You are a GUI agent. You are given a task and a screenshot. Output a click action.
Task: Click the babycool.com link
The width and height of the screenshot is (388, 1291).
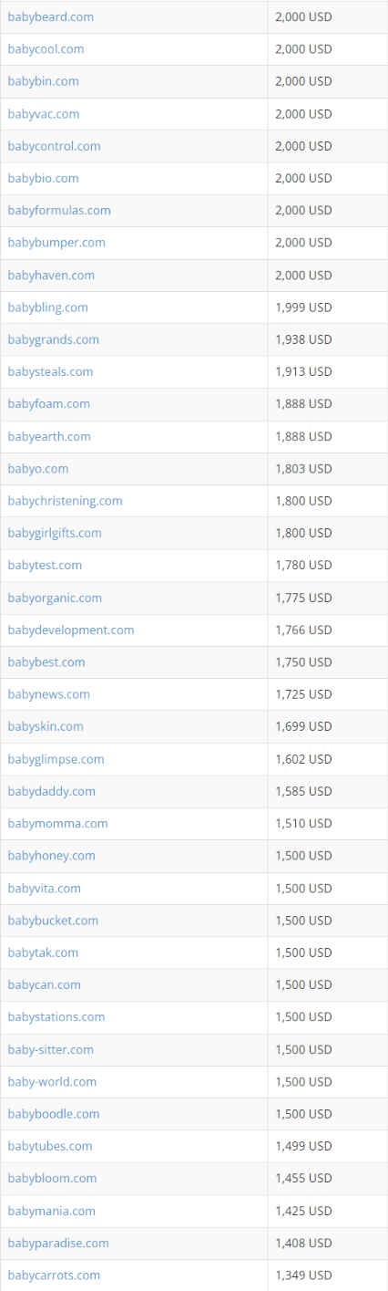46,49
